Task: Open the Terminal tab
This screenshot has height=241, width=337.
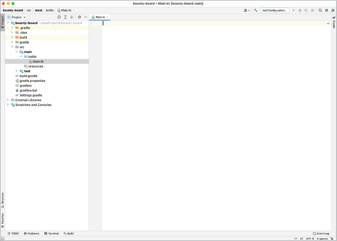Action: tap(51, 233)
